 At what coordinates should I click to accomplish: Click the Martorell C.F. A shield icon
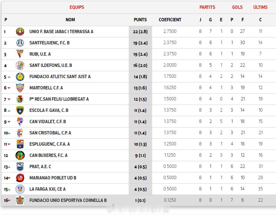click(20, 88)
